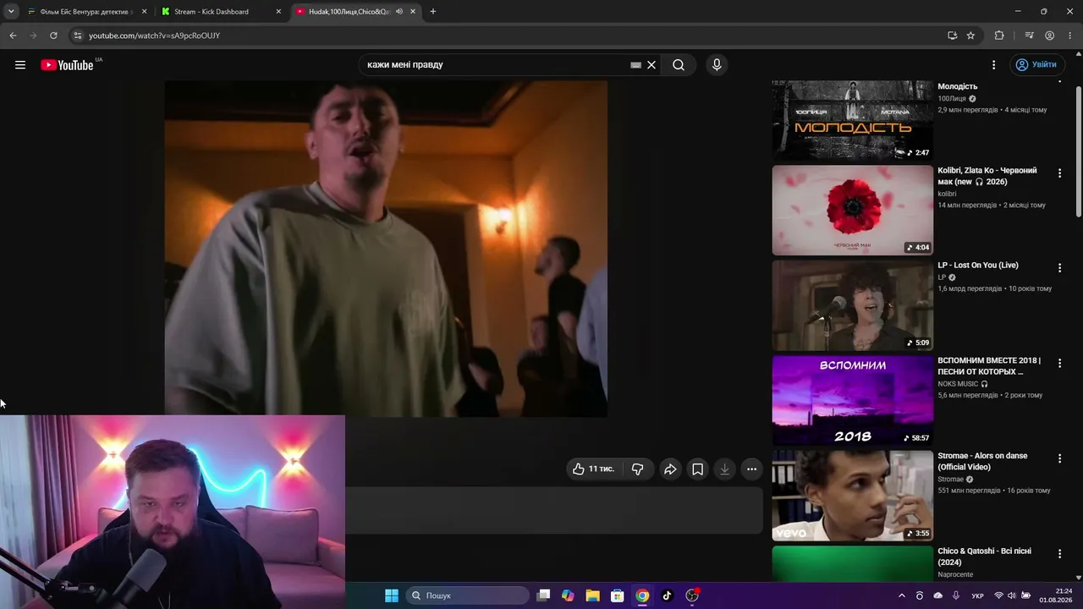The image size is (1083, 609).
Task: Open options menu for Alors on danse
Action: (x=1059, y=458)
